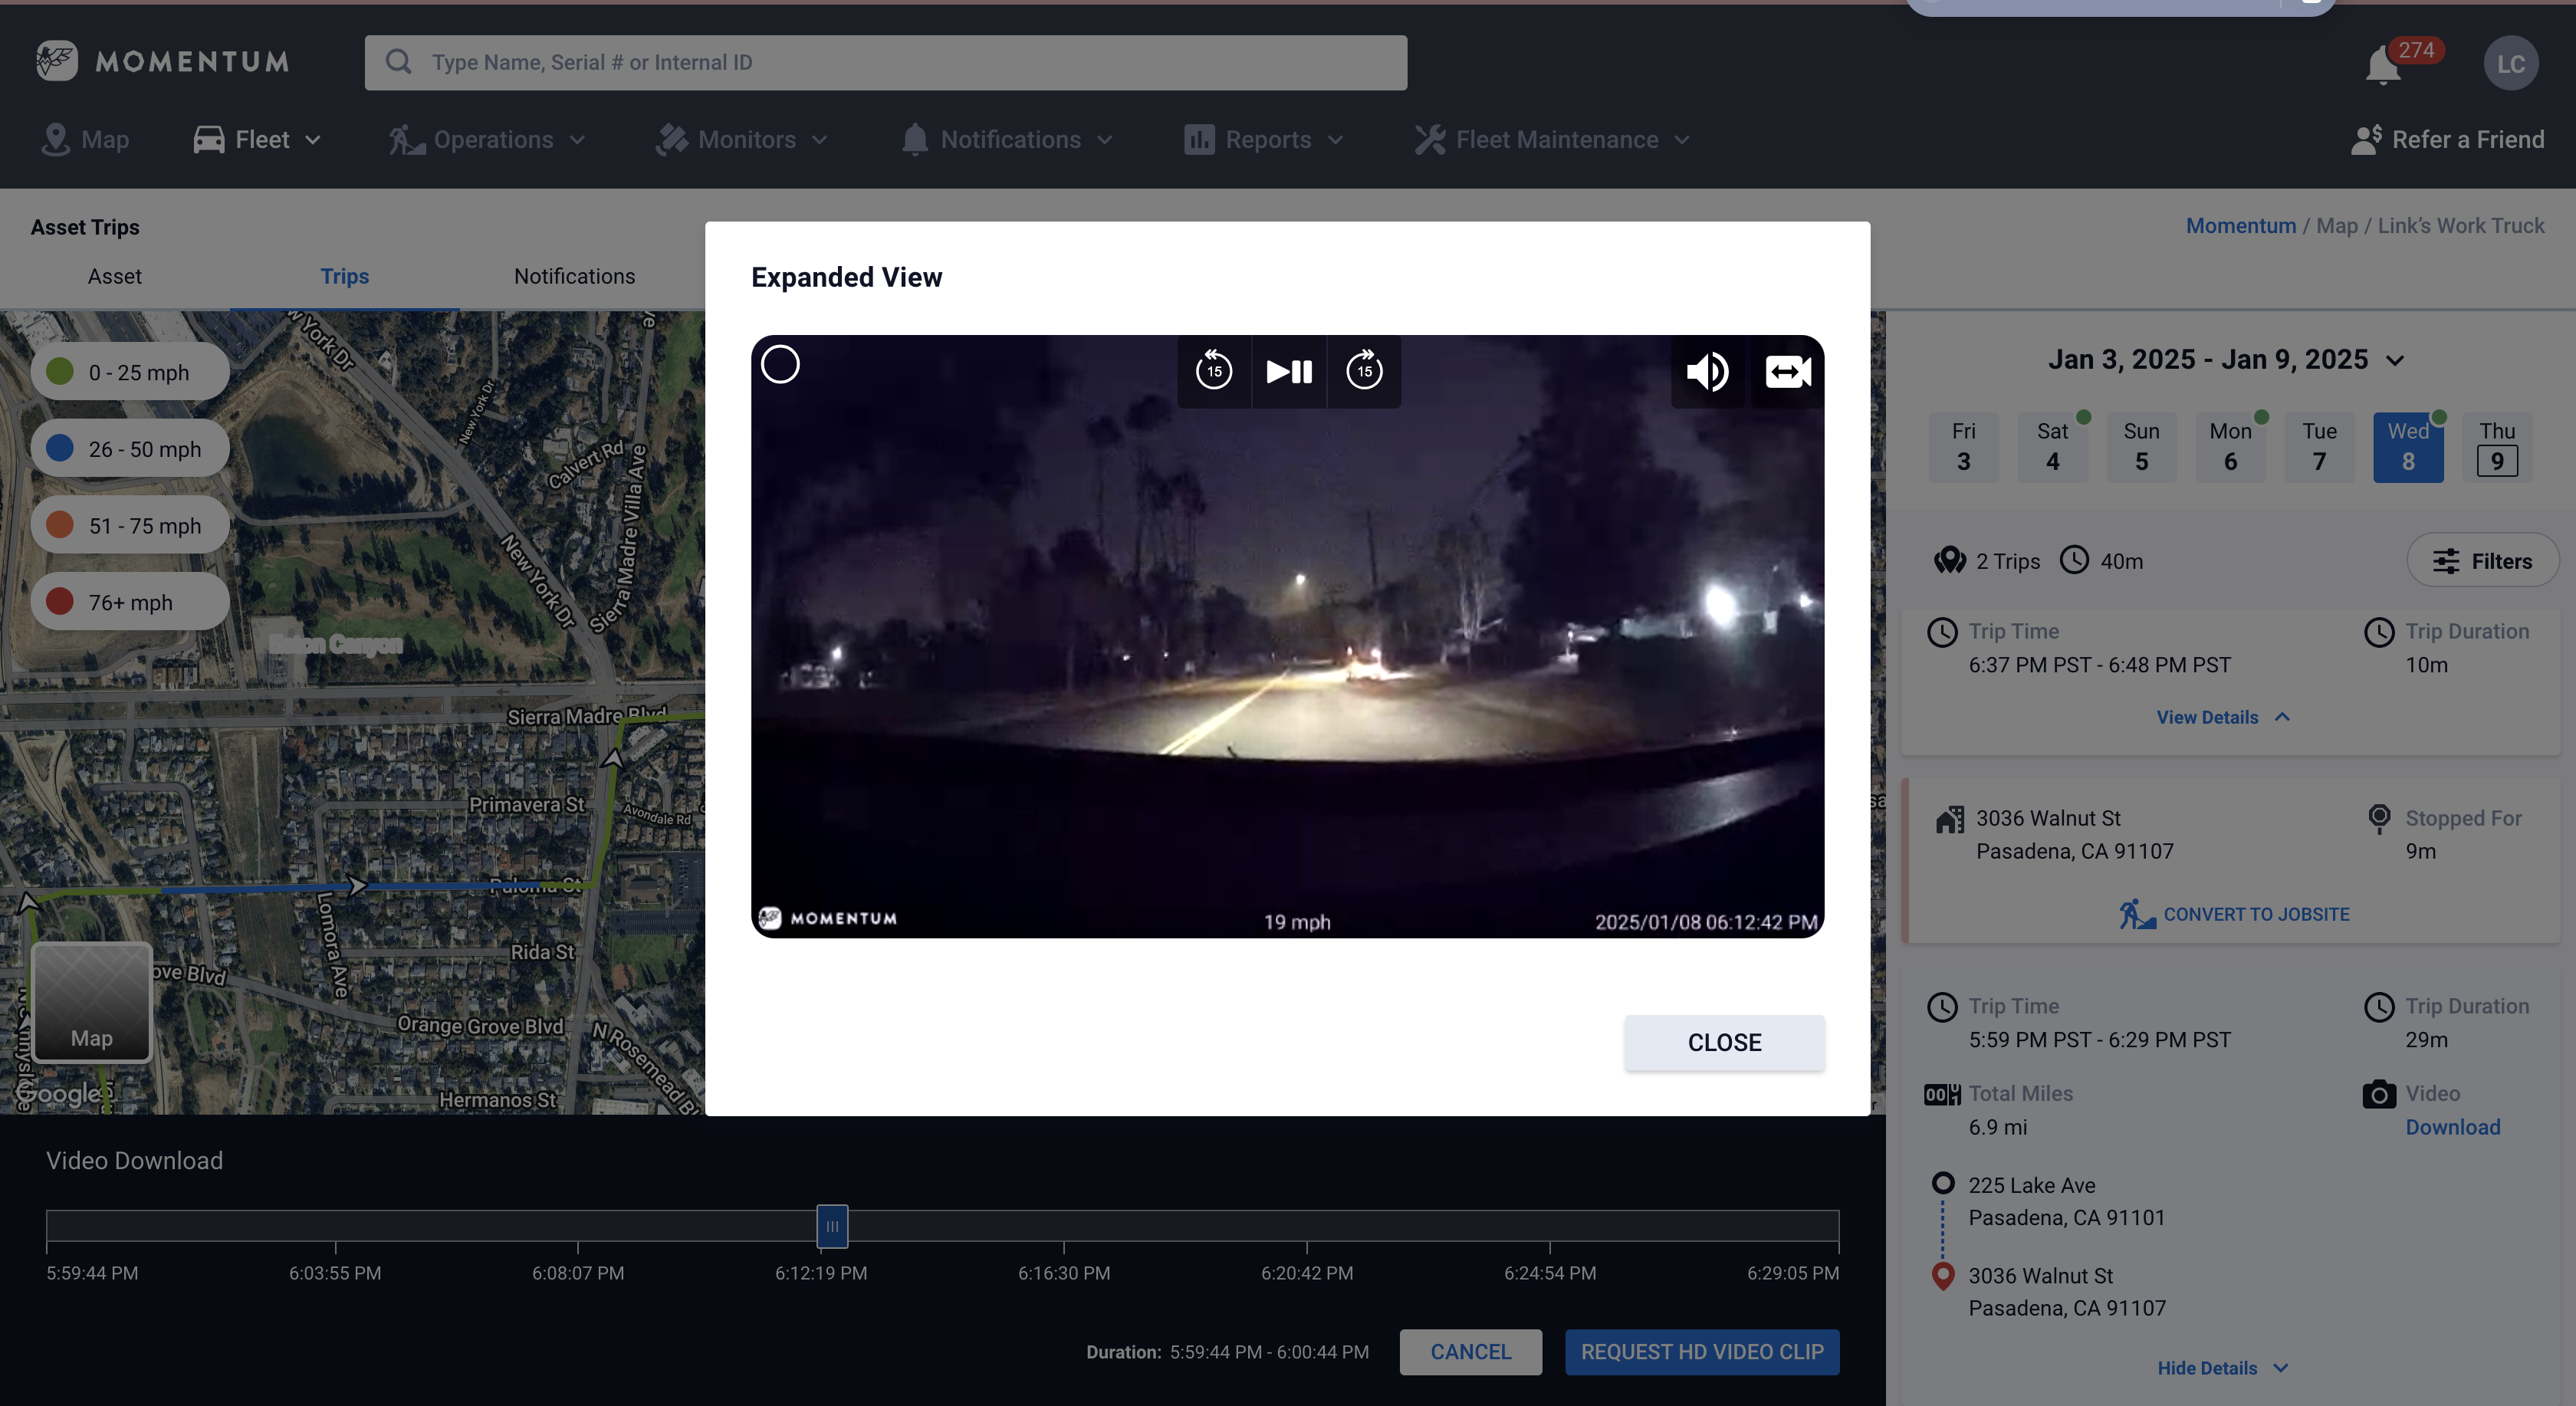Screen dimensions: 2576x1406
Task: Click Request HD Video Clip button
Action: [x=1701, y=1352]
